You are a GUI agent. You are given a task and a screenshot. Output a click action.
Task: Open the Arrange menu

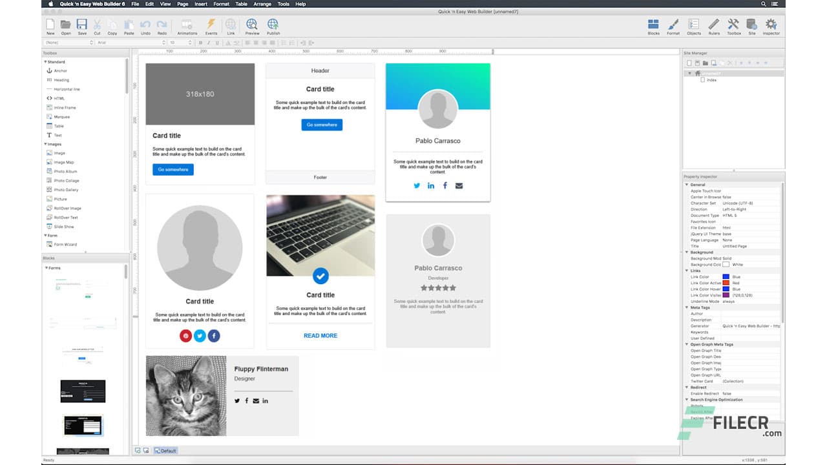click(x=262, y=4)
